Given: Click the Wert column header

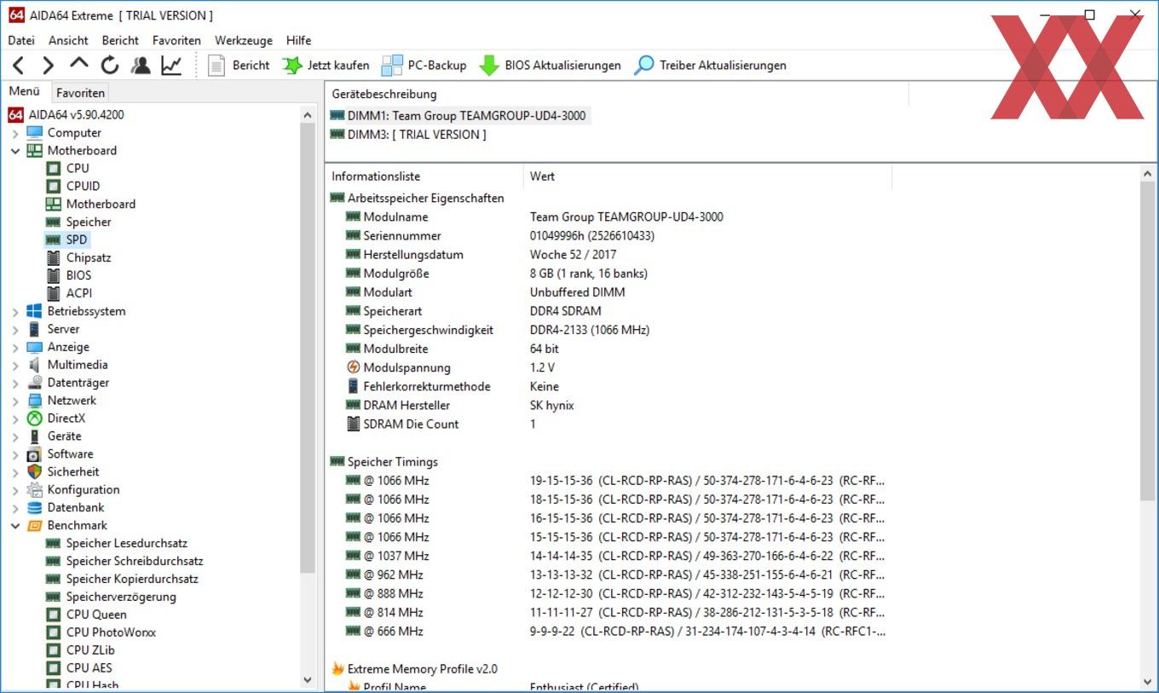Looking at the screenshot, I should click(707, 176).
